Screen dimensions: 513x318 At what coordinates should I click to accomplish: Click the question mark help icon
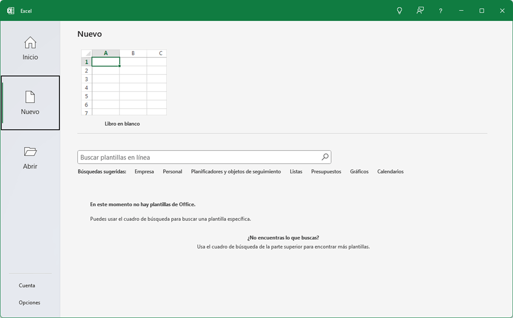pos(441,11)
